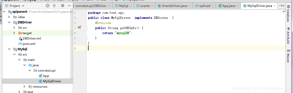This screenshot has height=93, width=293.
Task: Click the Collapse All icon in Project panel
Action: pos(54,6)
